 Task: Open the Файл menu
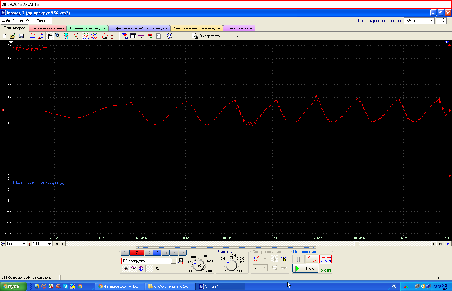(6, 21)
